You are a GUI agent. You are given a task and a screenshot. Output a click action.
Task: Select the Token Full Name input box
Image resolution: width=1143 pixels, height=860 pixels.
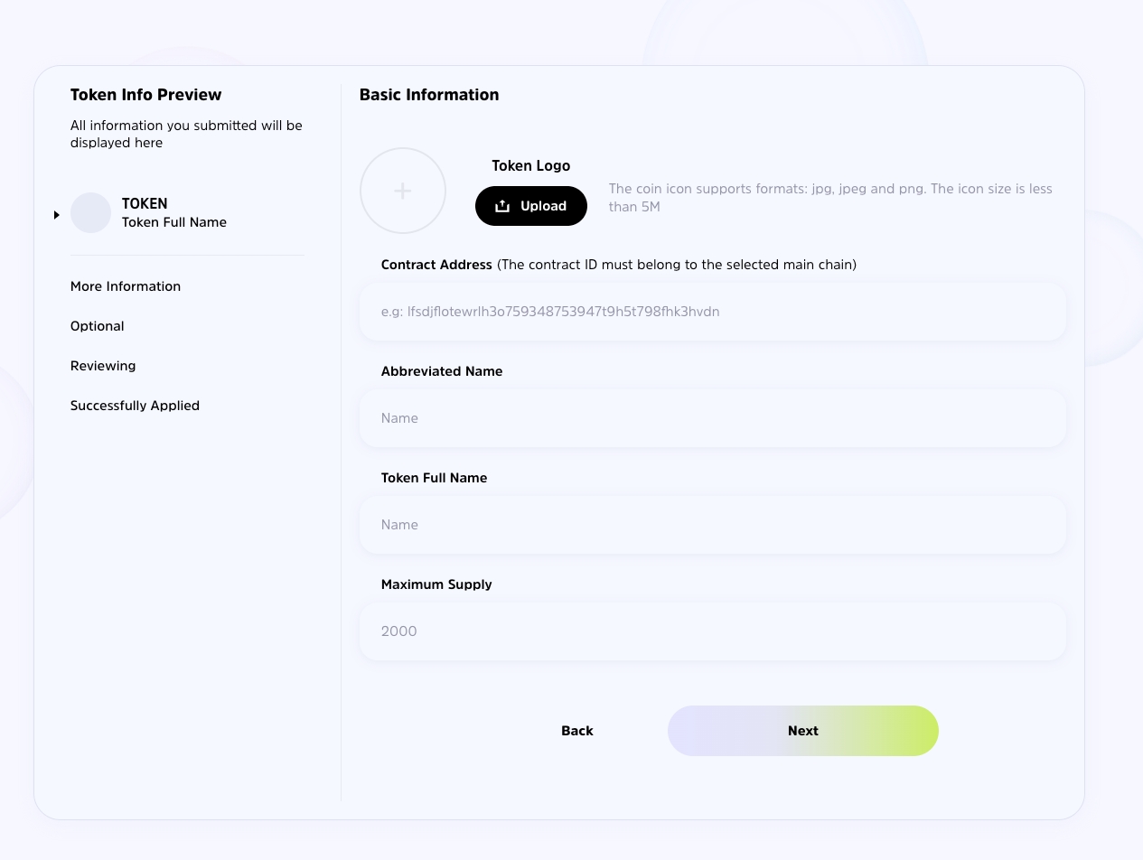pos(712,525)
